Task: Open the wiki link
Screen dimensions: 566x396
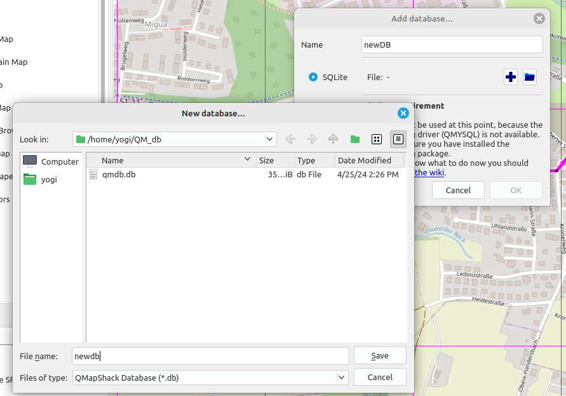Action: (x=429, y=172)
